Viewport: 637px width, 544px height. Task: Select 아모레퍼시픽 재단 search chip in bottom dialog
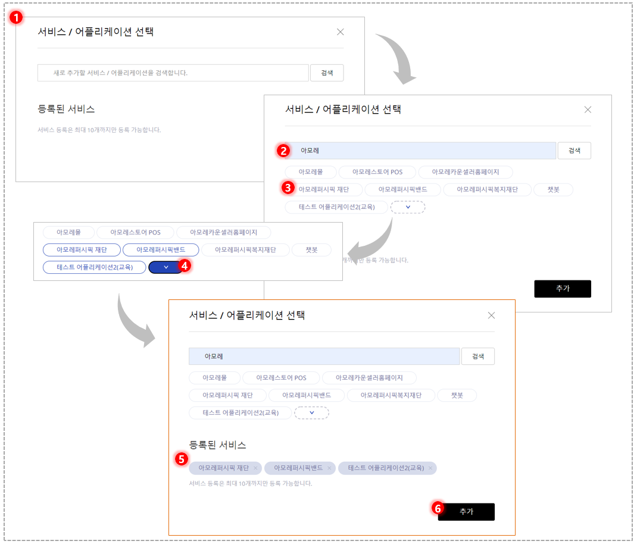coord(227,396)
